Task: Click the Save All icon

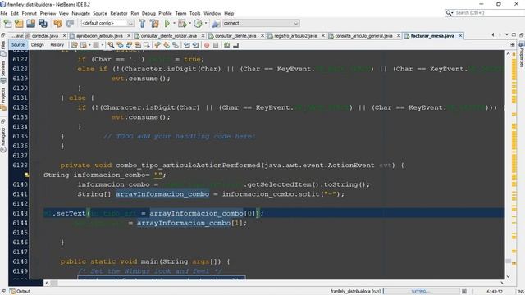Action: [43, 24]
